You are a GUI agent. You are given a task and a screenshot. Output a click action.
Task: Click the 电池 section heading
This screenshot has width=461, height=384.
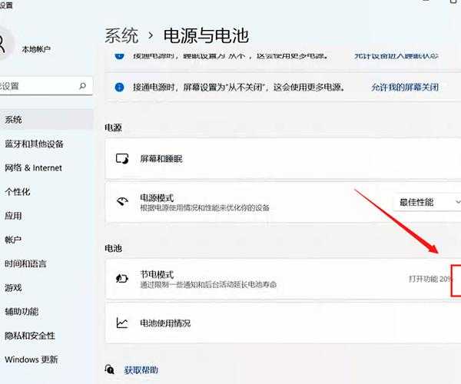(x=113, y=248)
